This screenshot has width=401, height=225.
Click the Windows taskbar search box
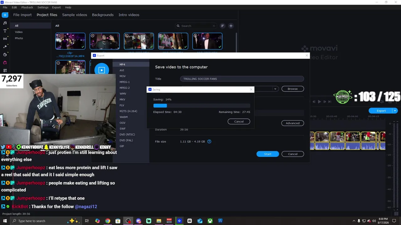click(46, 221)
